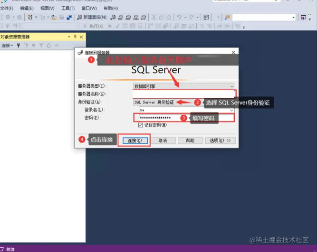Image resolution: width=317 pixels, height=252 pixels.
Task: Click the Copy toolbar icon
Action: click(161, 18)
